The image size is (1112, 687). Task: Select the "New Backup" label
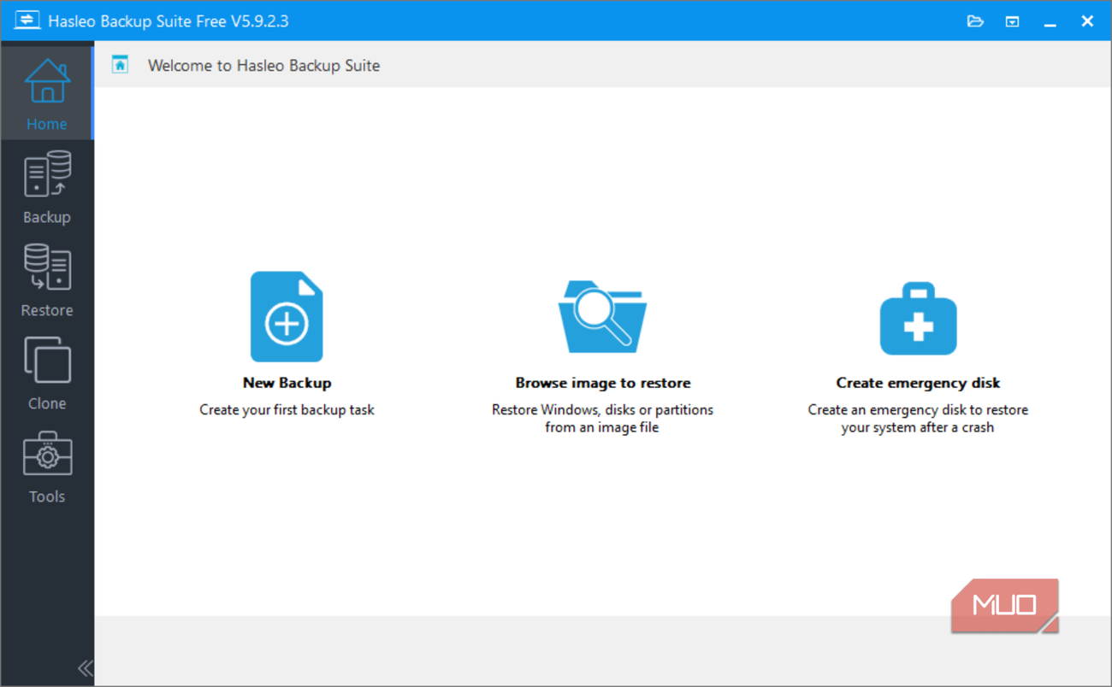[287, 383]
